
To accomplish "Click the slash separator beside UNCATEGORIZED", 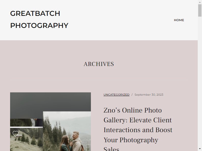I will [132, 95].
